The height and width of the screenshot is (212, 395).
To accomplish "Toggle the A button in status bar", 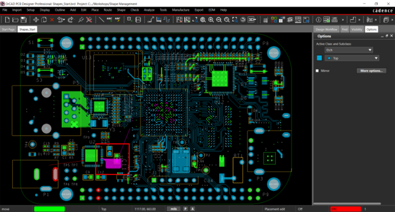I will tap(192, 209).
